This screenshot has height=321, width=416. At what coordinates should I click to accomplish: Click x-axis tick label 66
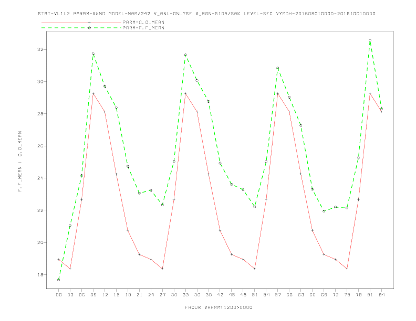coord(313,295)
